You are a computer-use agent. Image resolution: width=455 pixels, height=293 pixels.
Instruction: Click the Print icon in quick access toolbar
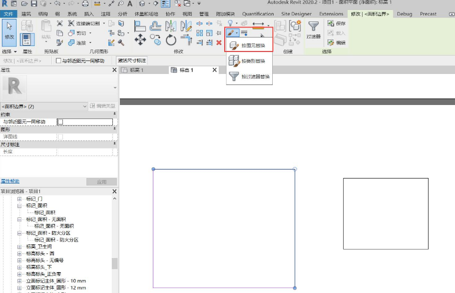click(85, 4)
